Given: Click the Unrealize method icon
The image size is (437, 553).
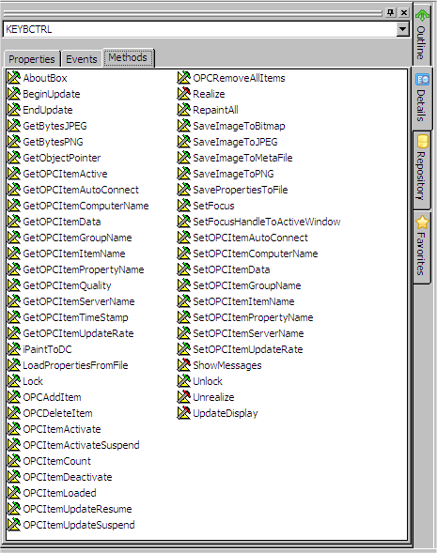Looking at the screenshot, I should [183, 397].
